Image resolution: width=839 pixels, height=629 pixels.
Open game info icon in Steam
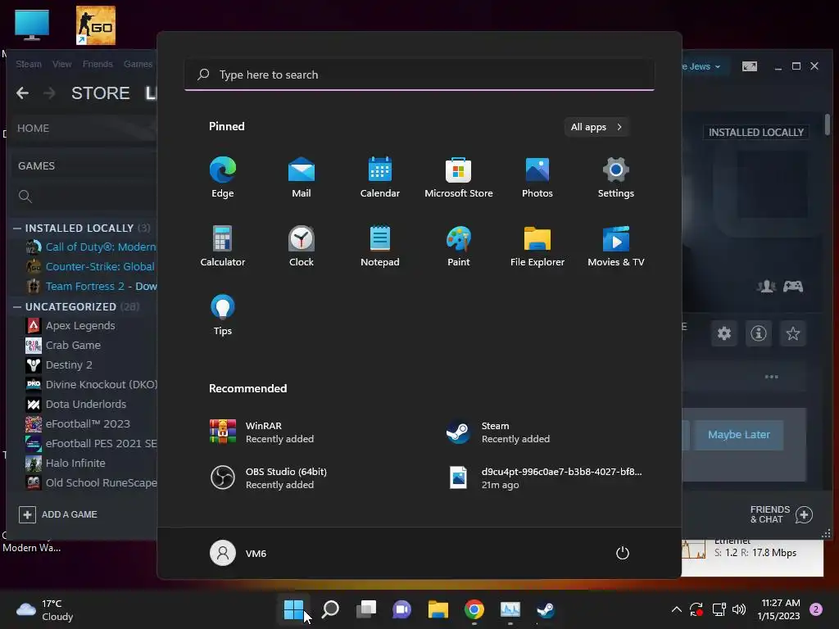tap(758, 334)
